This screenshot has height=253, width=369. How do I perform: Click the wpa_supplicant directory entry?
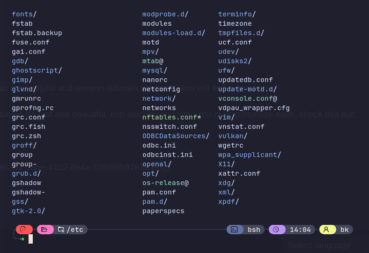point(247,155)
